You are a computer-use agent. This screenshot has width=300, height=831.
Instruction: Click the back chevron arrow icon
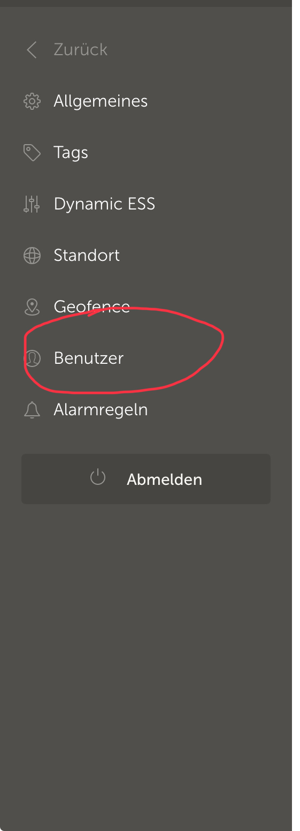(x=32, y=50)
